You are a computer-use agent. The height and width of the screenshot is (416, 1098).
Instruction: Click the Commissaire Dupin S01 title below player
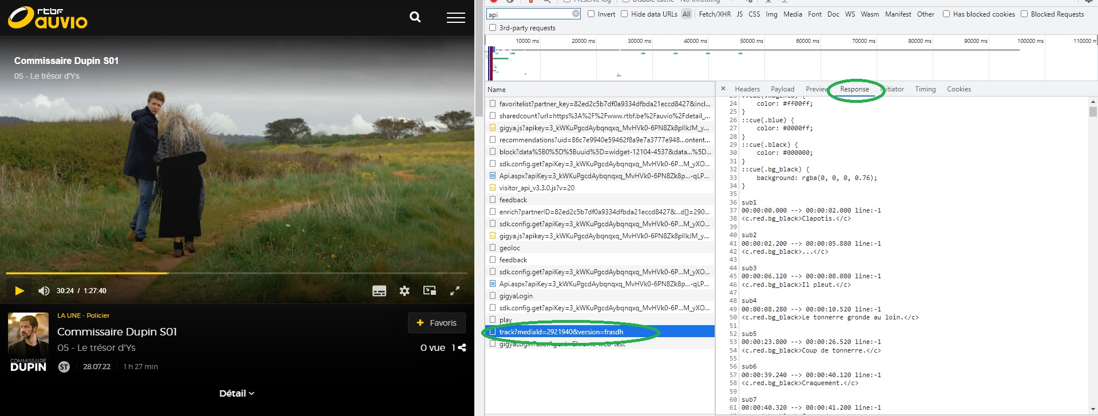click(x=117, y=332)
